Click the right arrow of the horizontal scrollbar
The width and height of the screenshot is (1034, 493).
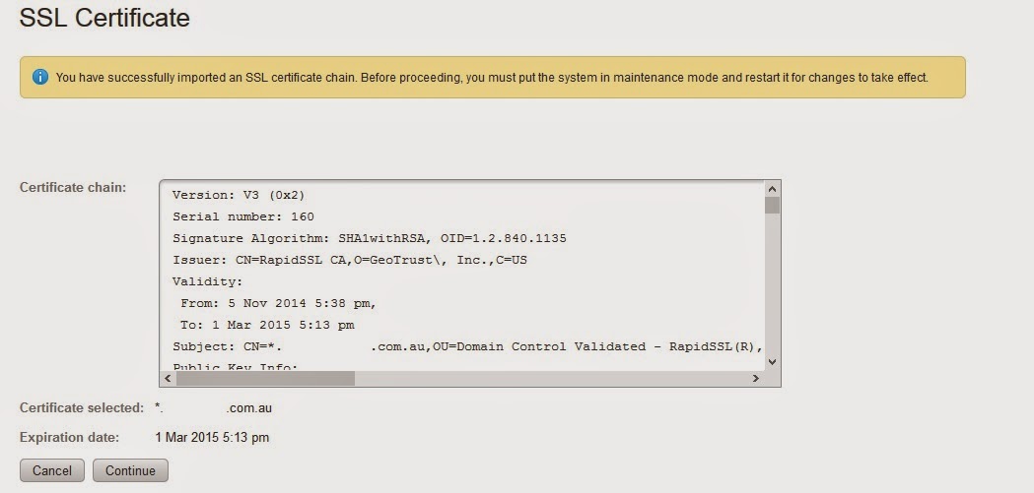pyautogui.click(x=756, y=379)
